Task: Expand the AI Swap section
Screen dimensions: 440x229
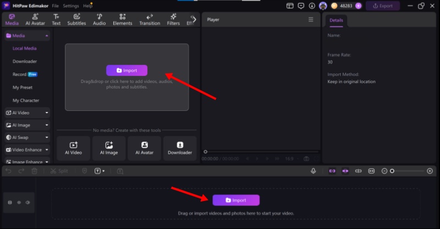Action: tap(27, 137)
